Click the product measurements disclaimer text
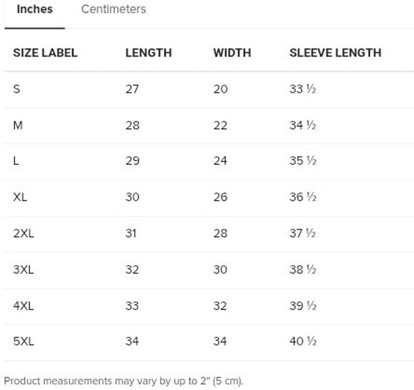 pos(123,381)
